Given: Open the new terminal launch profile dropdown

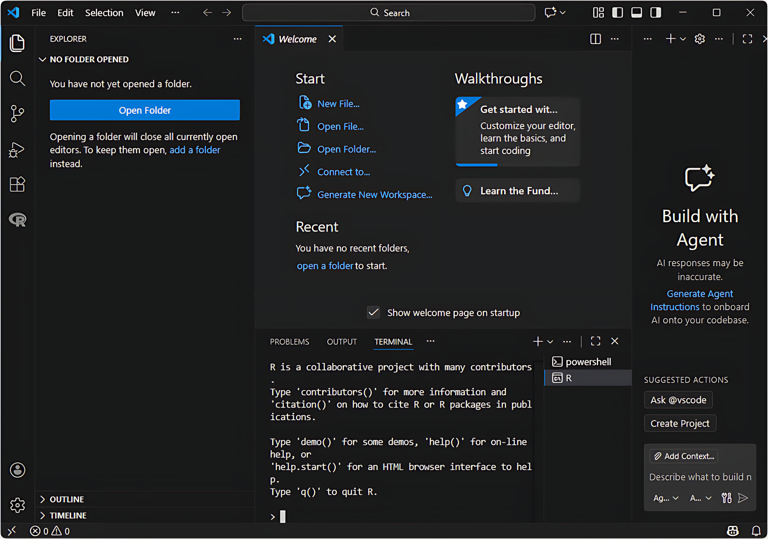Looking at the screenshot, I should [550, 341].
